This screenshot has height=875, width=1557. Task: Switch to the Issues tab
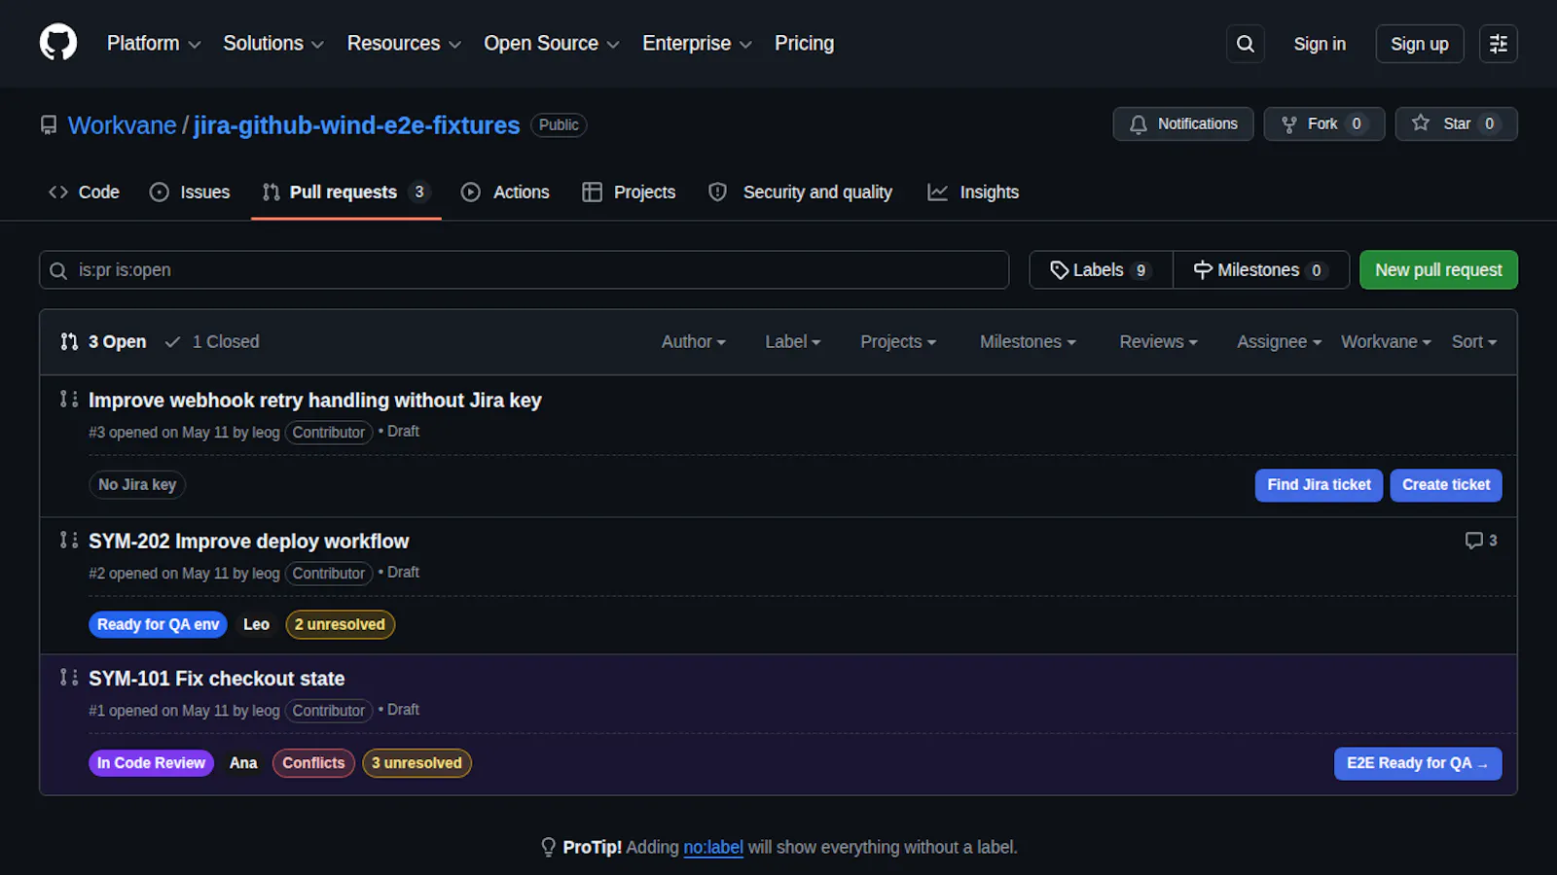coord(190,192)
